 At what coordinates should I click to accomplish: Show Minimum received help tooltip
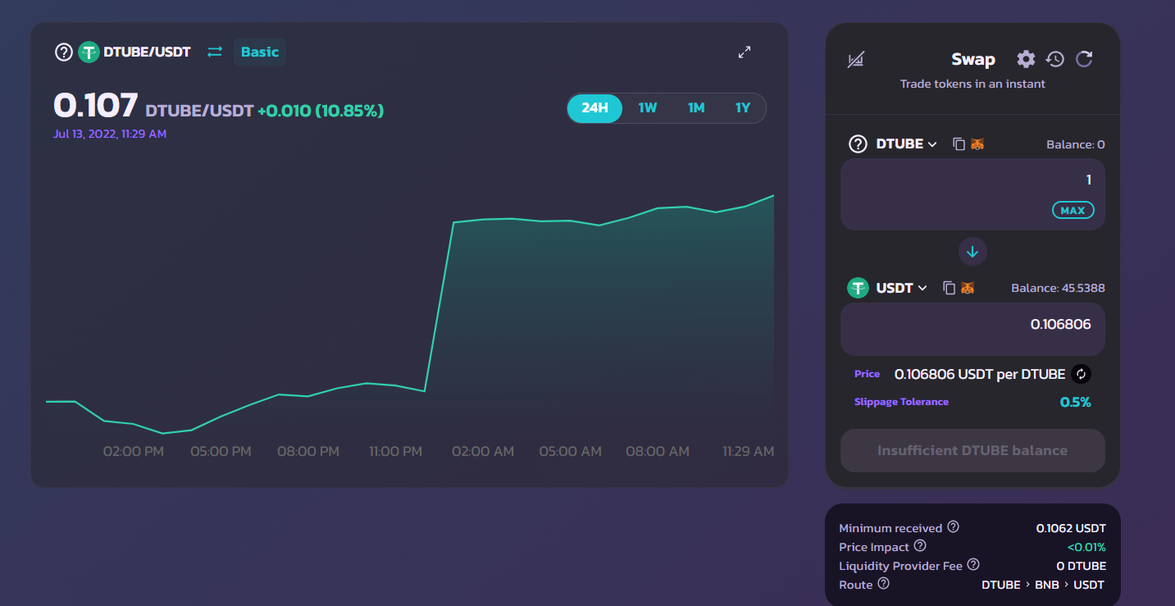coord(953,527)
